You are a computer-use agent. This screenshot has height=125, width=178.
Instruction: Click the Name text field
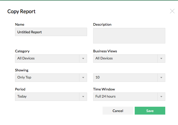(x=51, y=32)
